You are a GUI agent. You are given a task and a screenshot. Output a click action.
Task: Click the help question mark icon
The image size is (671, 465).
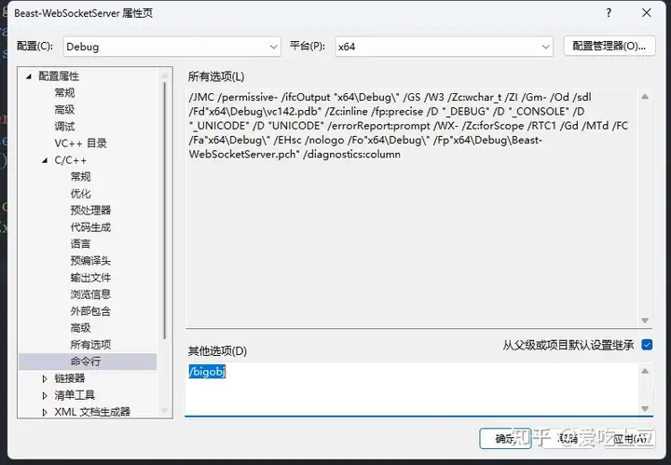[x=609, y=13]
